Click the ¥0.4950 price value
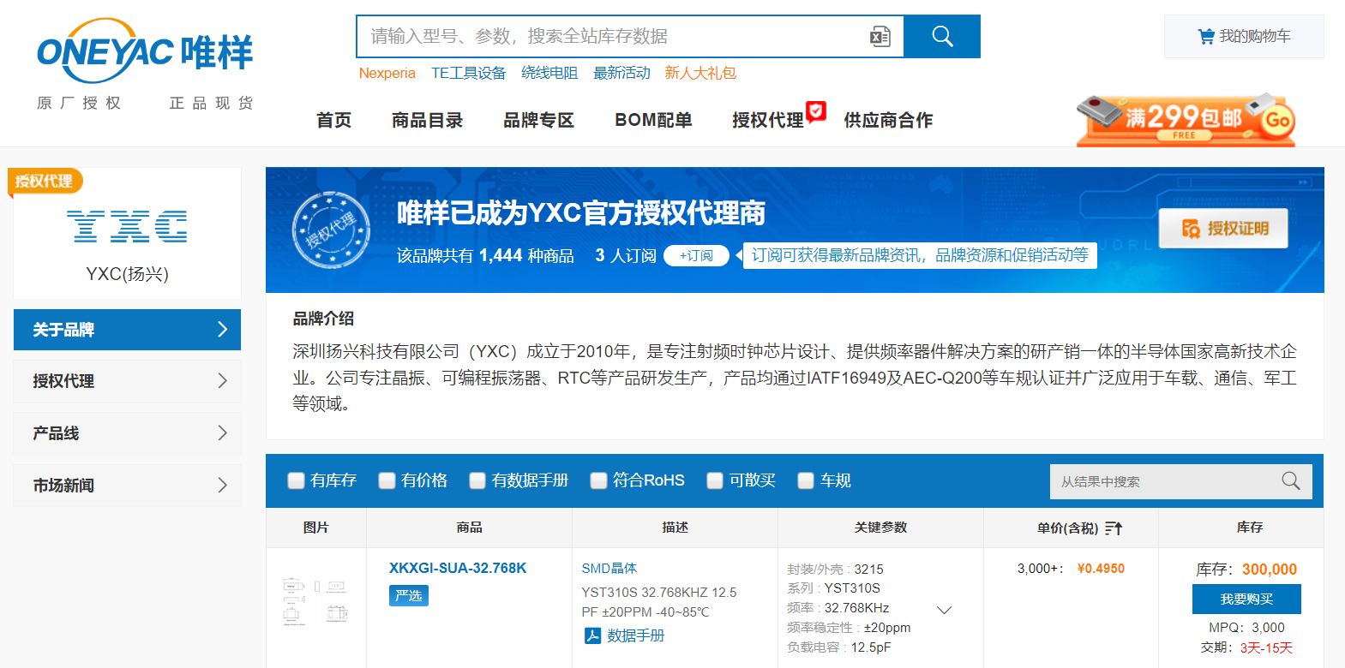Image resolution: width=1345 pixels, height=668 pixels. point(1101,569)
